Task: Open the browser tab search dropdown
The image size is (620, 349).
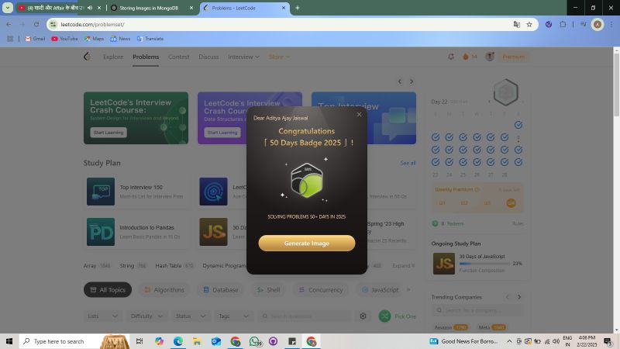Action: tap(8, 8)
